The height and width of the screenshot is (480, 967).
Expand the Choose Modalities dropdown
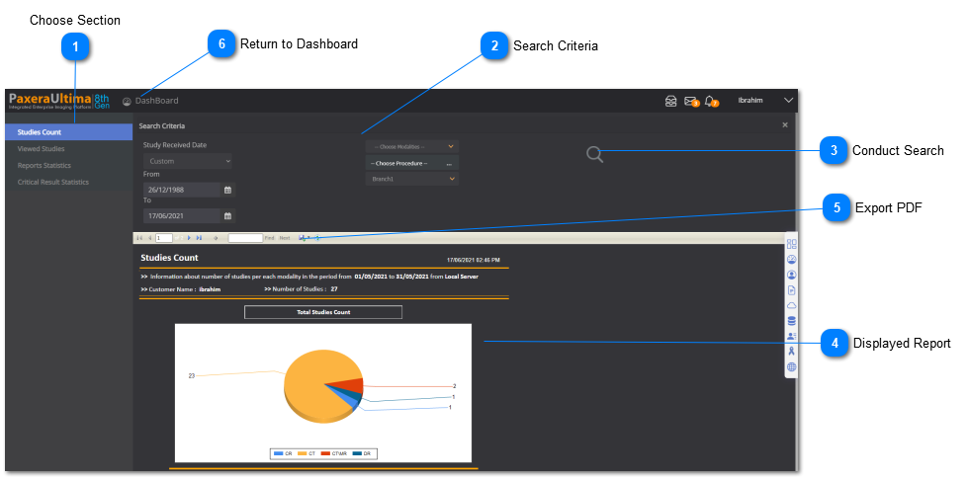click(412, 146)
